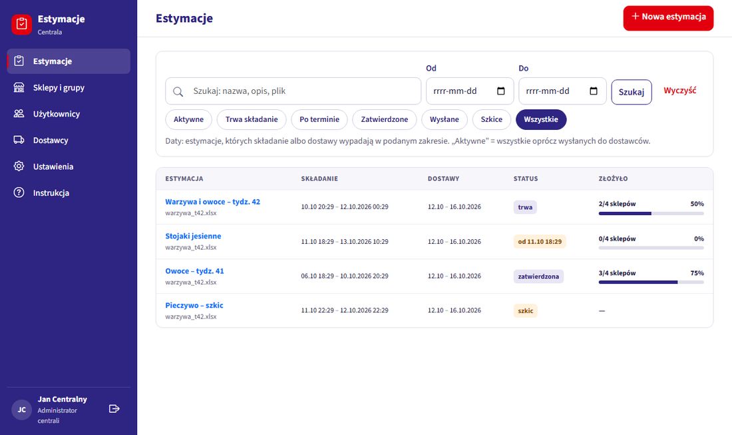Click submission period 10.10 20:29 – 12.10.2026 00:29
This screenshot has width=732, height=435.
pos(345,207)
